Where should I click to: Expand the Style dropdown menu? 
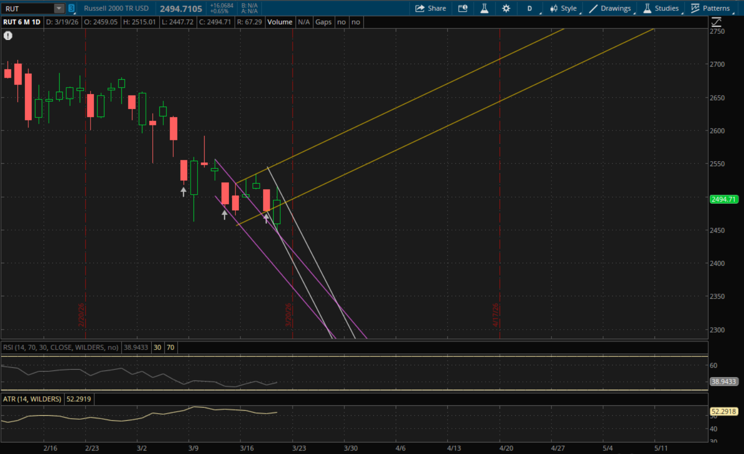[x=563, y=8]
